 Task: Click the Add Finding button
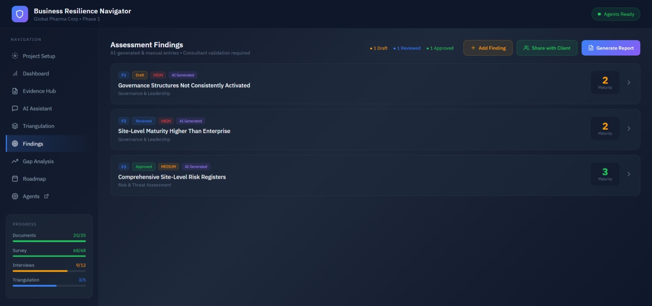[x=488, y=48]
